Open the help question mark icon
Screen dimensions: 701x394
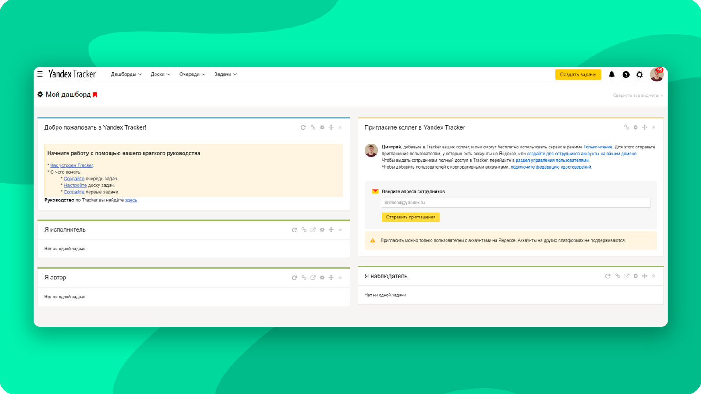pos(626,74)
